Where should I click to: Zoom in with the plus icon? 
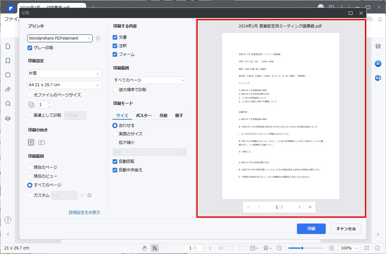tap(332, 248)
